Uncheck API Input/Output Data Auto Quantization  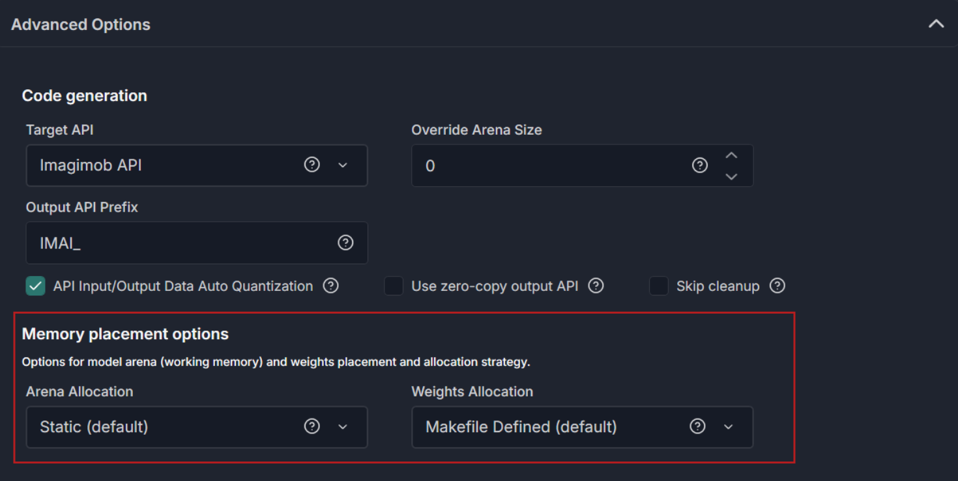(x=35, y=286)
